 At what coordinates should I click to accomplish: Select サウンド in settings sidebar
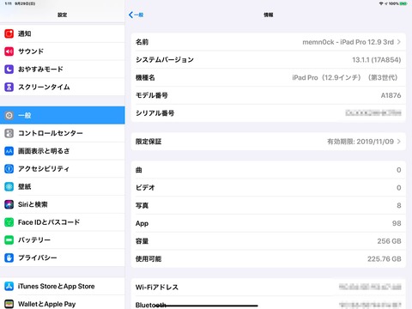[x=63, y=51]
